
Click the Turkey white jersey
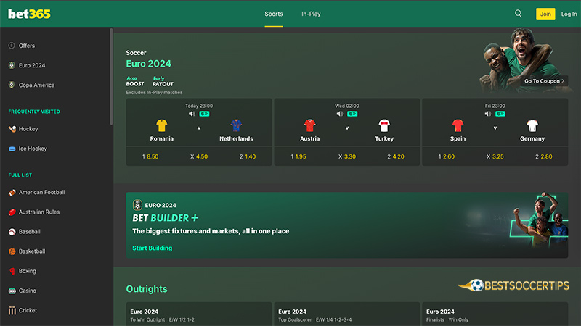[x=384, y=125]
